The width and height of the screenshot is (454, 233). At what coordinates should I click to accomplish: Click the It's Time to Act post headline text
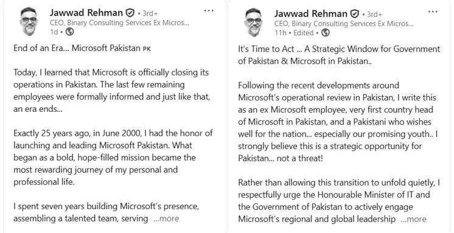339,55
